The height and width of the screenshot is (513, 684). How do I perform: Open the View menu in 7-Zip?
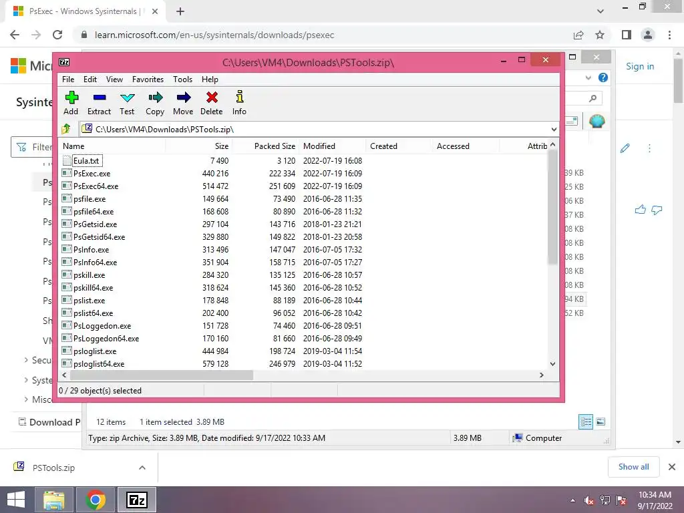[x=114, y=79]
